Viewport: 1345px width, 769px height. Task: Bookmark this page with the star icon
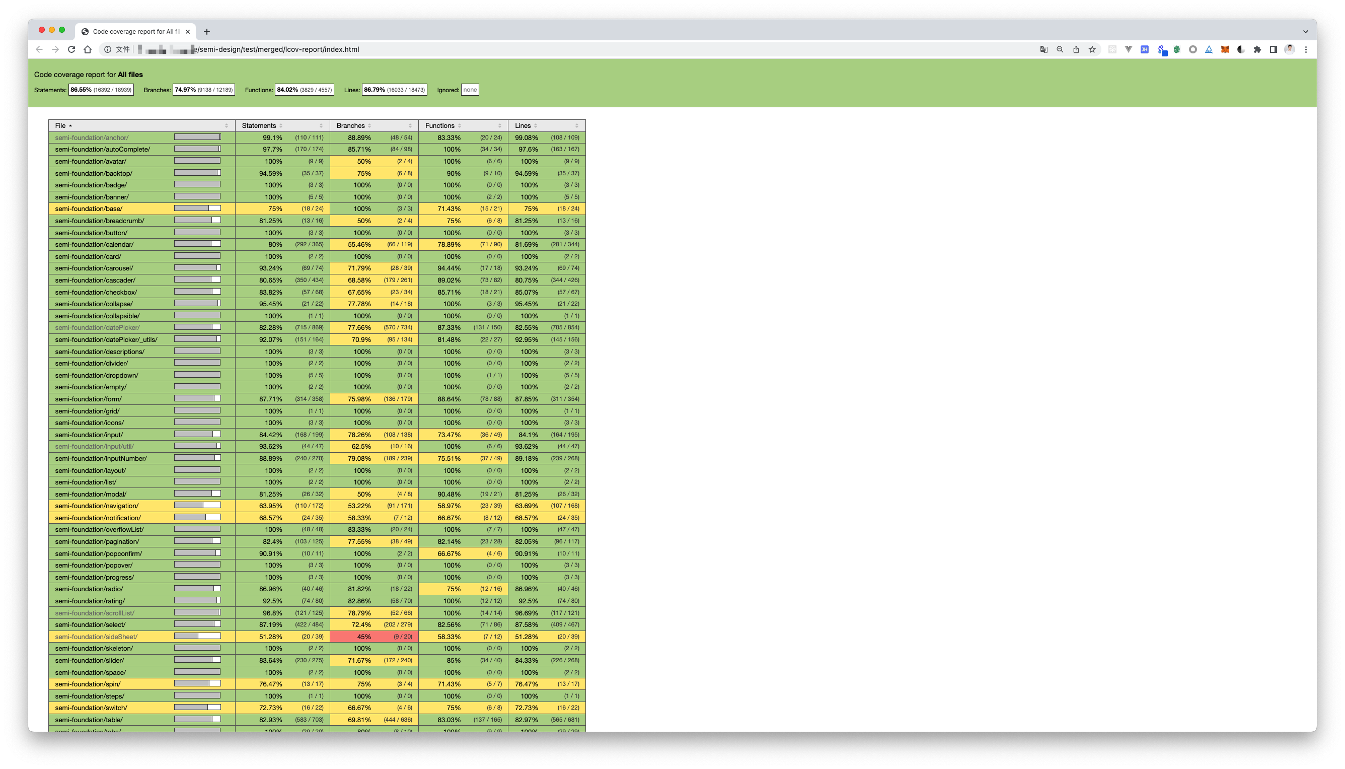[x=1092, y=49]
